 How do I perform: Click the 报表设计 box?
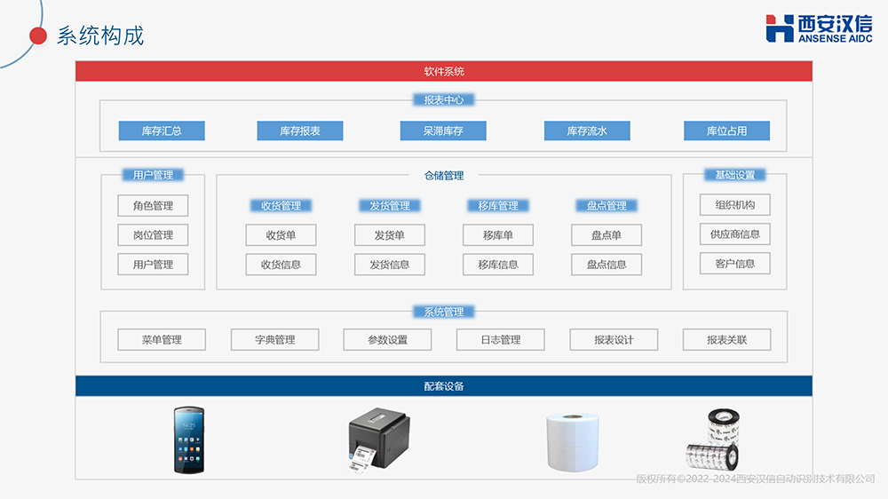coord(614,339)
